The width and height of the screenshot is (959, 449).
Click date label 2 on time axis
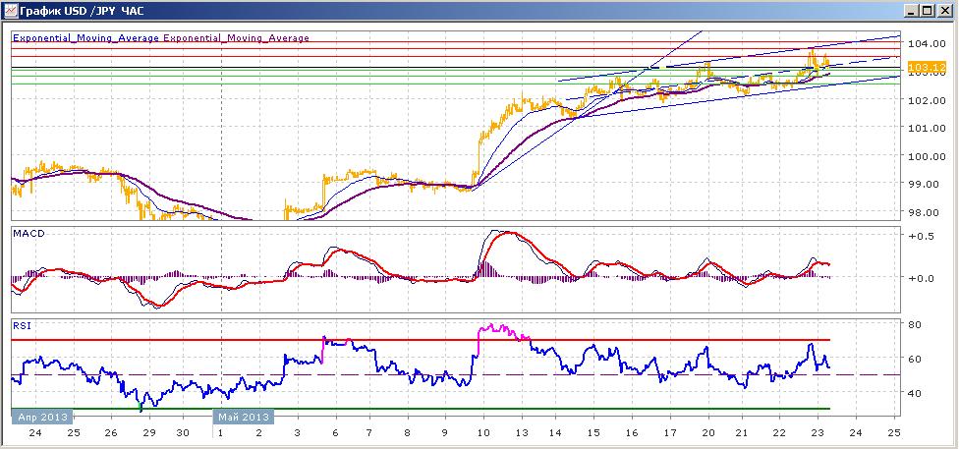258,432
